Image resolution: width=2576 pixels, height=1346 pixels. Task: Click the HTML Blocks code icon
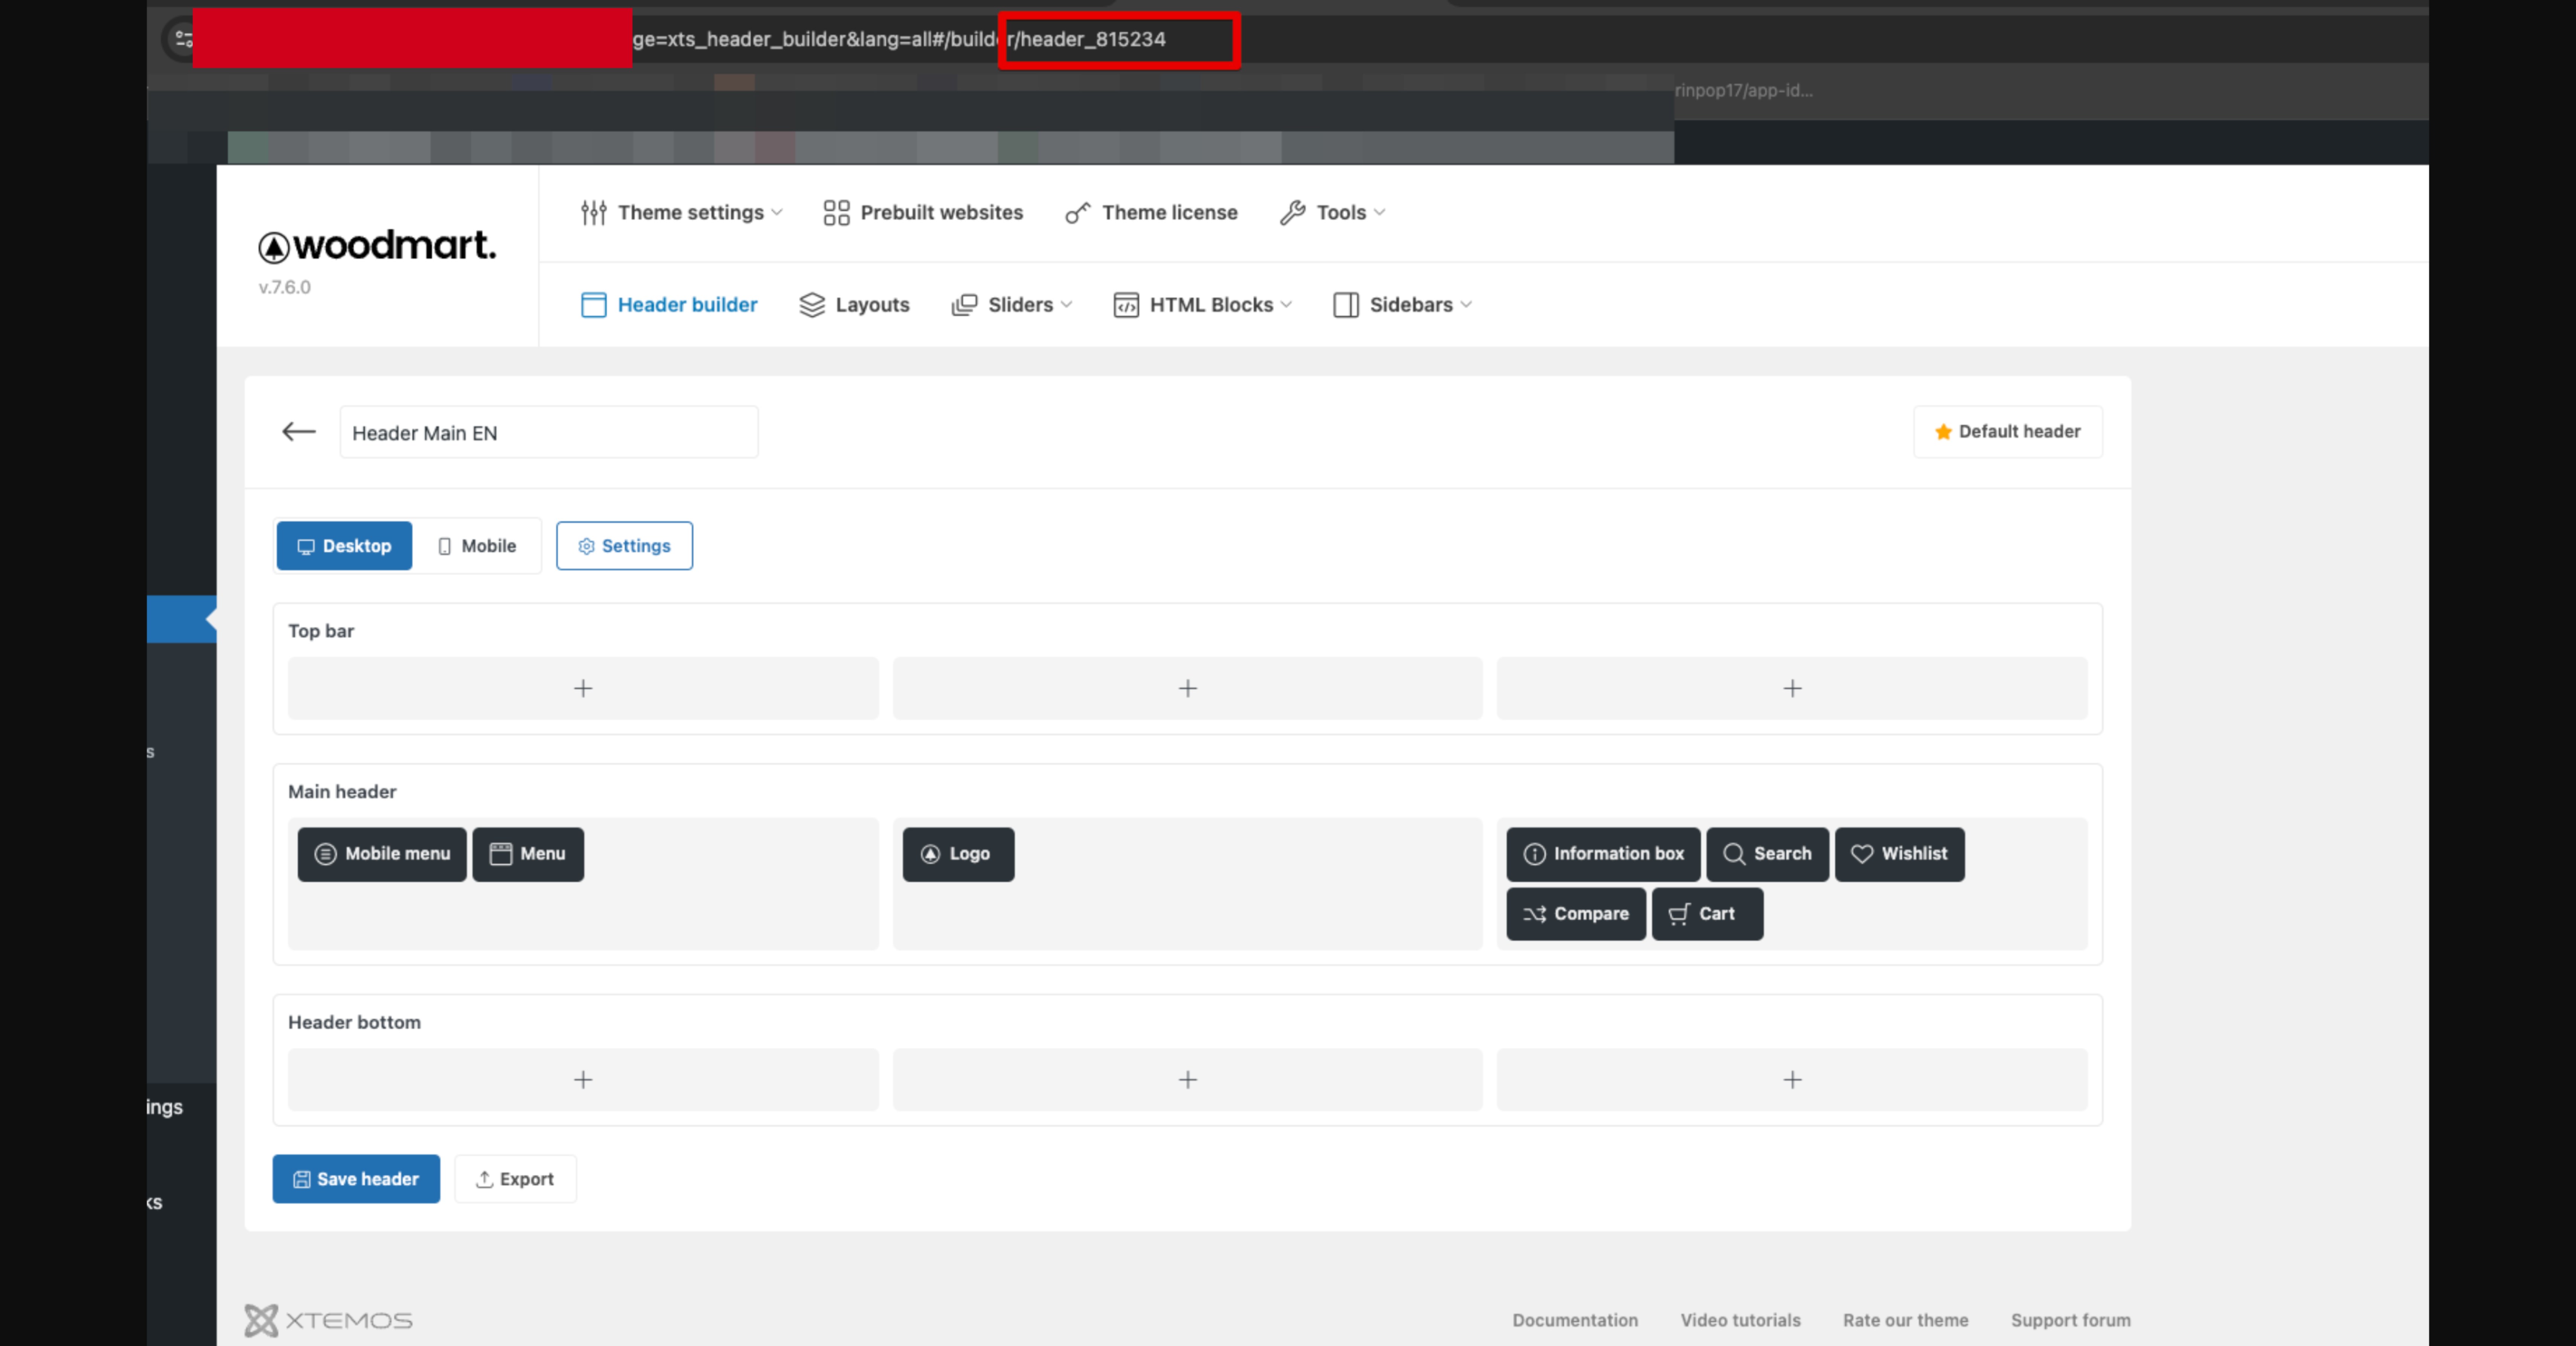tap(1126, 305)
